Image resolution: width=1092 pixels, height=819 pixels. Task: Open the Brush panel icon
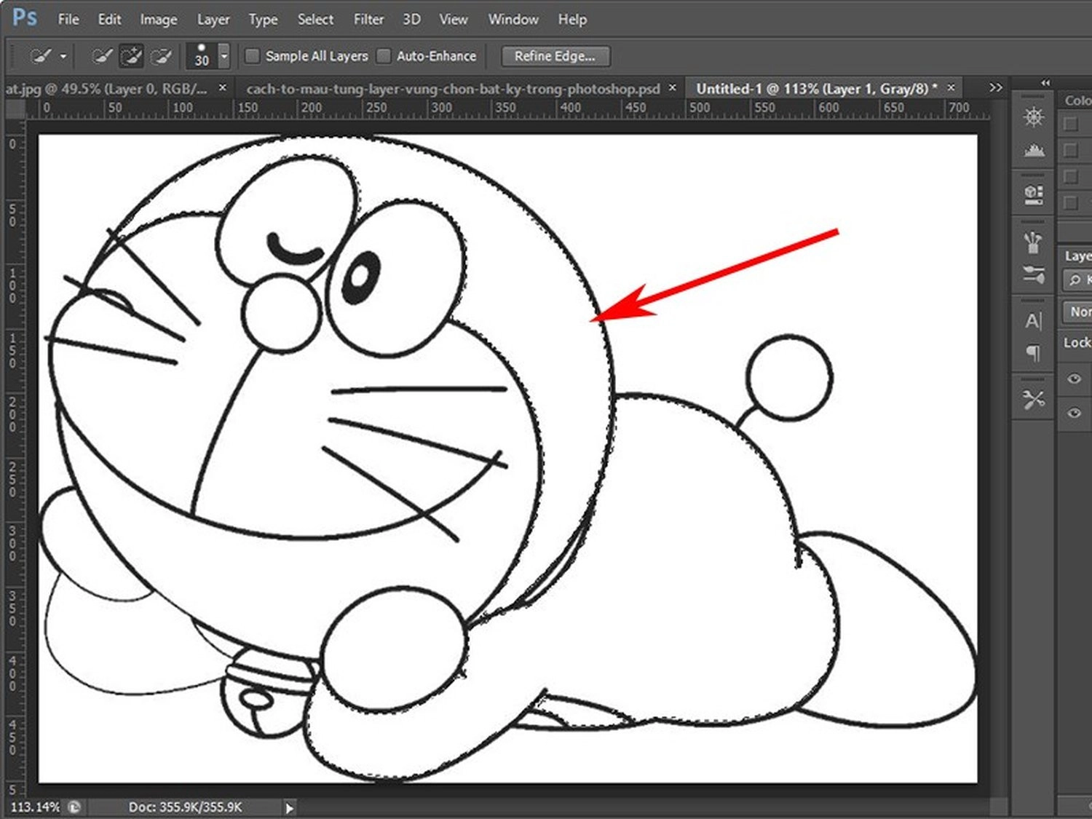(x=1033, y=274)
